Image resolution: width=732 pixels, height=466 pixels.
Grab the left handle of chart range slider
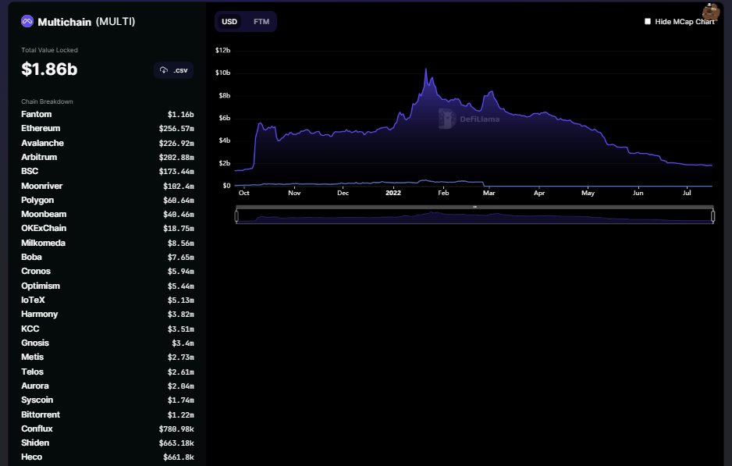(236, 215)
